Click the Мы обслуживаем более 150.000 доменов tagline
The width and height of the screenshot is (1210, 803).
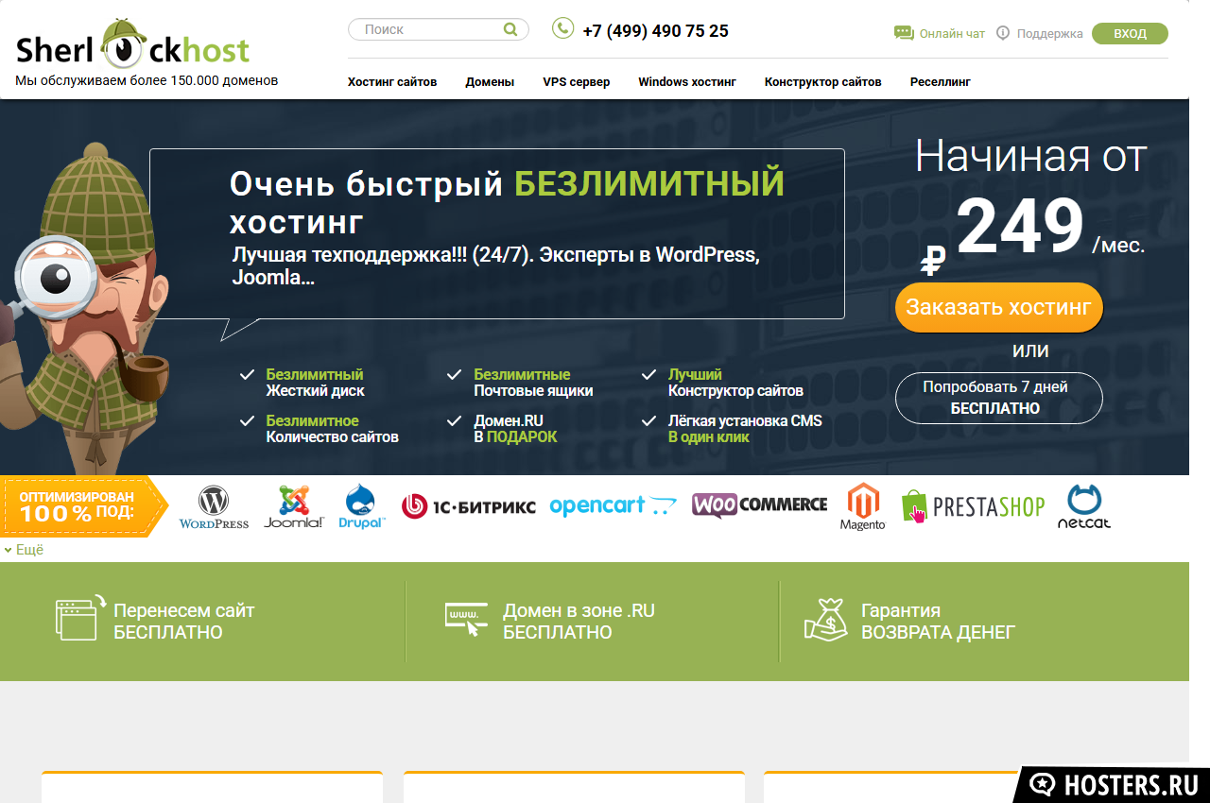pyautogui.click(x=147, y=81)
